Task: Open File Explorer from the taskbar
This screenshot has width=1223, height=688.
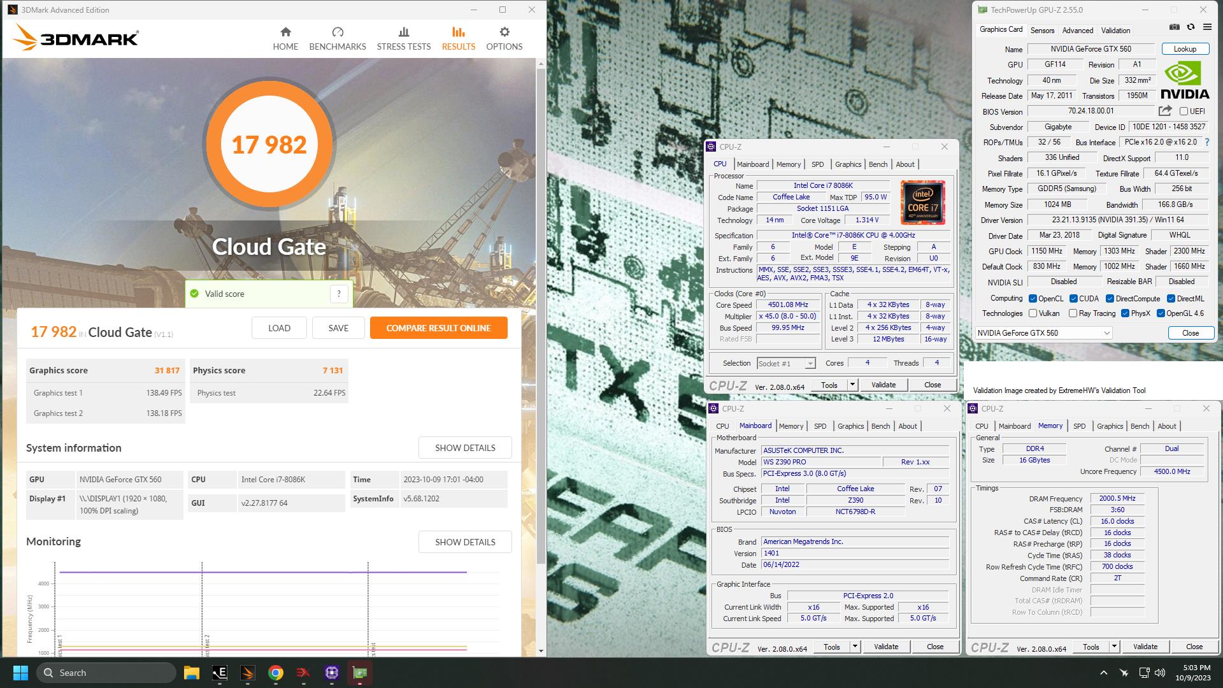Action: coord(191,673)
